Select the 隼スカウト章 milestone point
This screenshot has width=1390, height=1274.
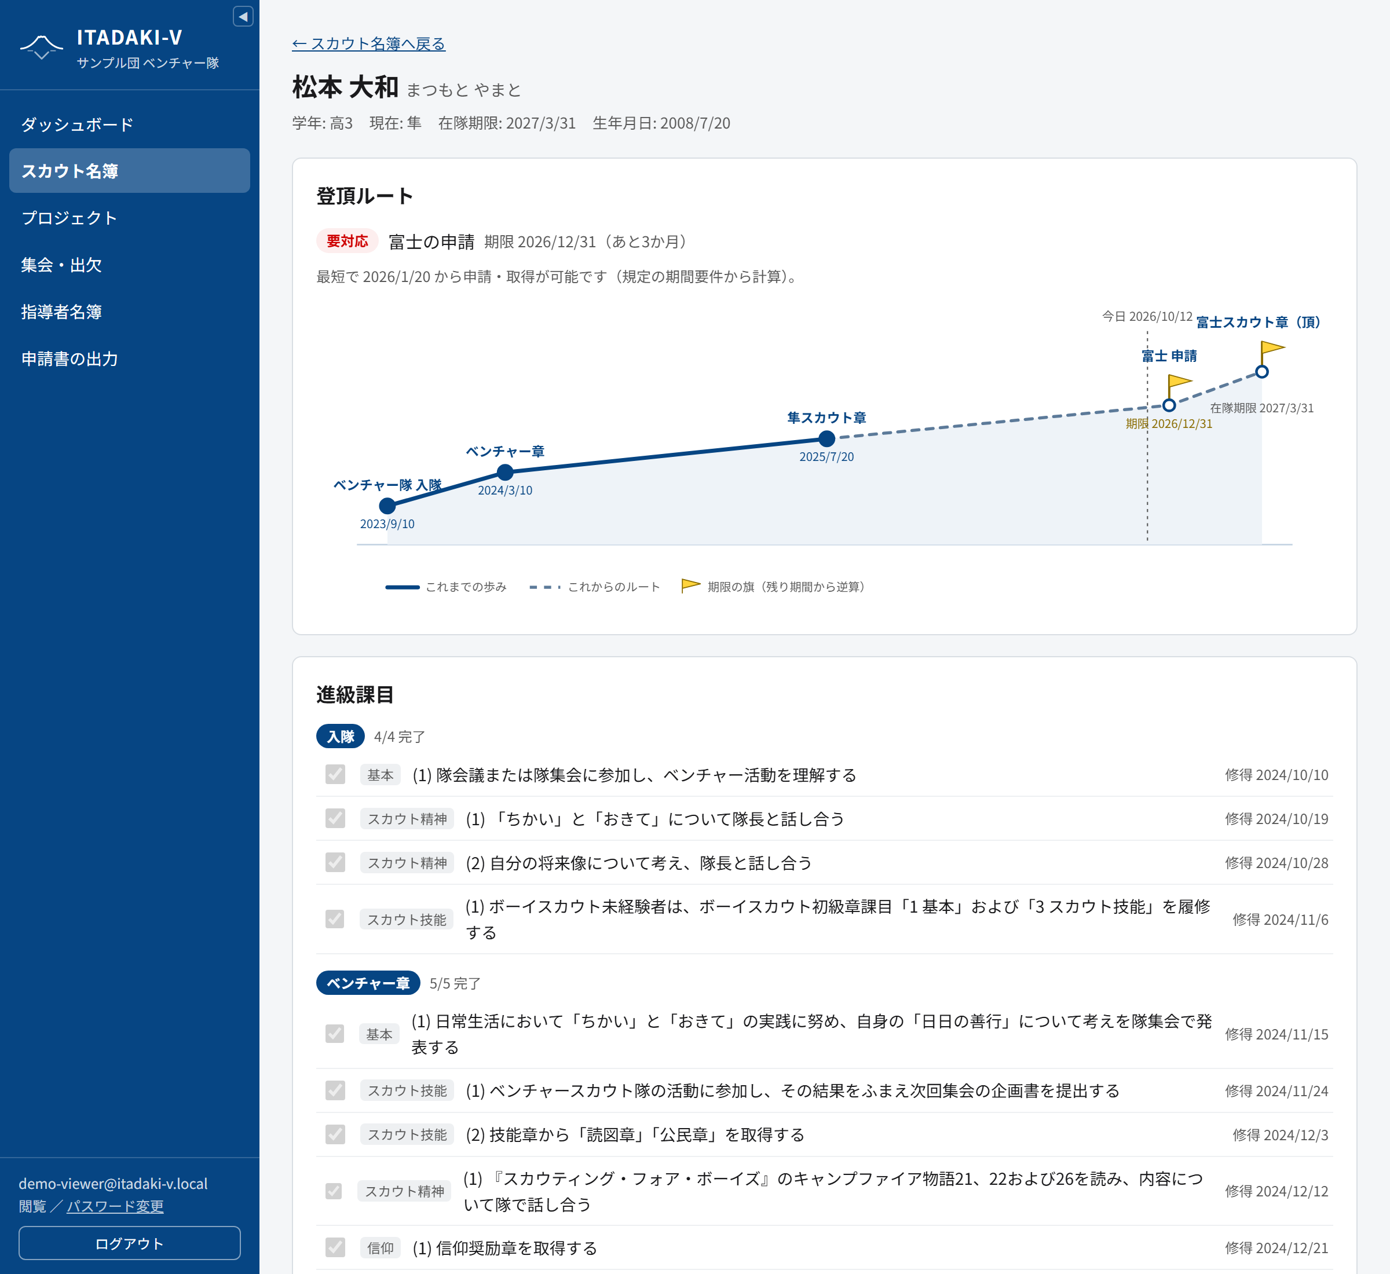(x=826, y=438)
